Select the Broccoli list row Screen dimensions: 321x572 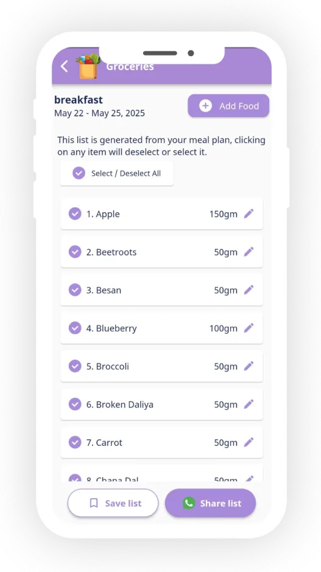pyautogui.click(x=161, y=366)
